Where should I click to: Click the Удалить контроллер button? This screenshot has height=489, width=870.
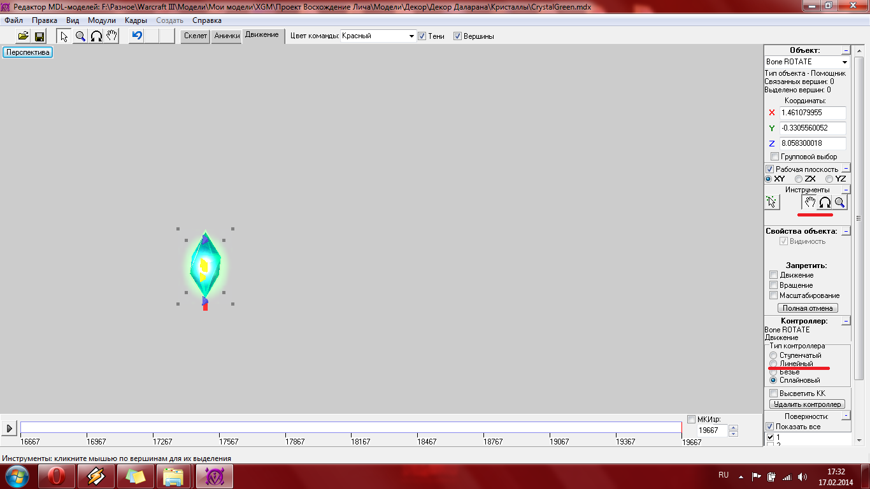pos(808,404)
